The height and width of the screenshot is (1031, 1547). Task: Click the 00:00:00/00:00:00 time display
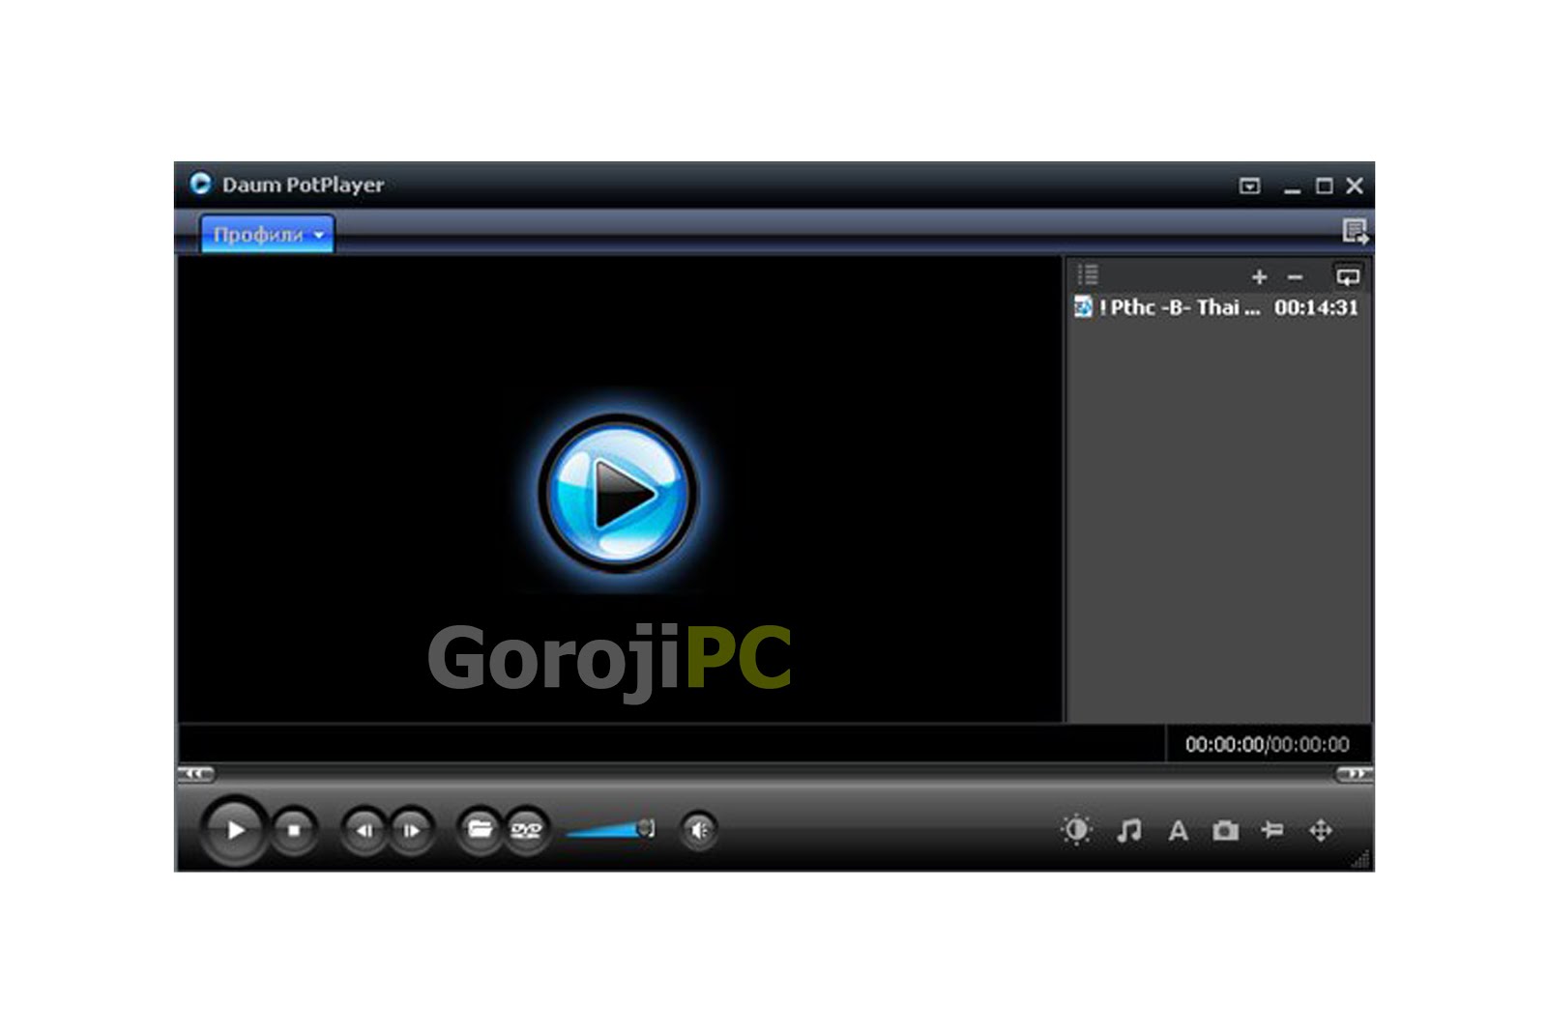(x=1267, y=744)
